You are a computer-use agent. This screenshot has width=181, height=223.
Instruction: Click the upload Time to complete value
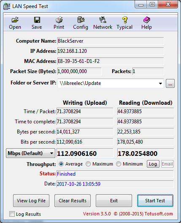tap(85, 122)
